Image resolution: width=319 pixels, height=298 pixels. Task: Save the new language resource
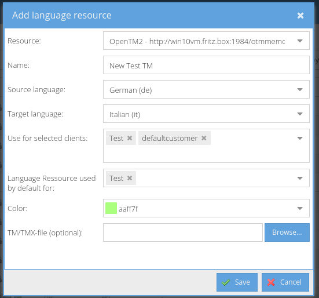pyautogui.click(x=237, y=282)
